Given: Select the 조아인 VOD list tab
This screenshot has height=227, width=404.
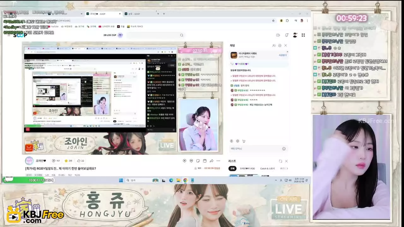Looking at the screenshot, I should (x=247, y=169).
